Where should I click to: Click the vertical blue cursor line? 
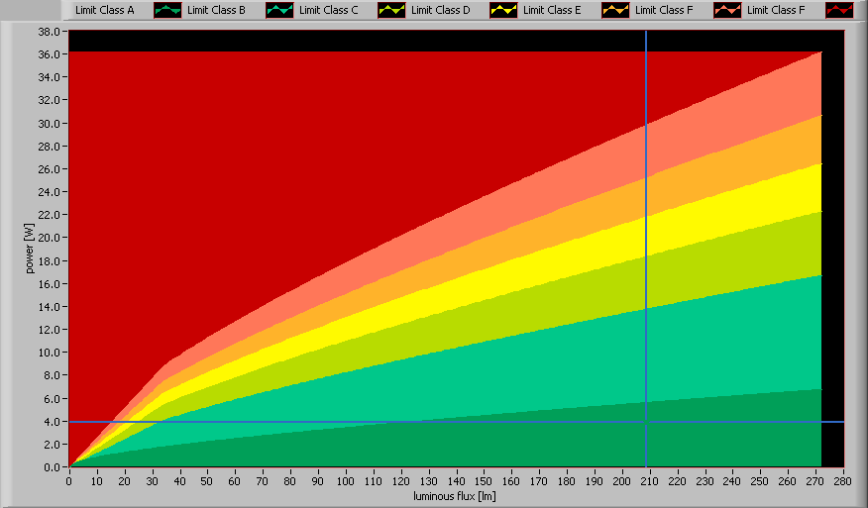(646, 198)
